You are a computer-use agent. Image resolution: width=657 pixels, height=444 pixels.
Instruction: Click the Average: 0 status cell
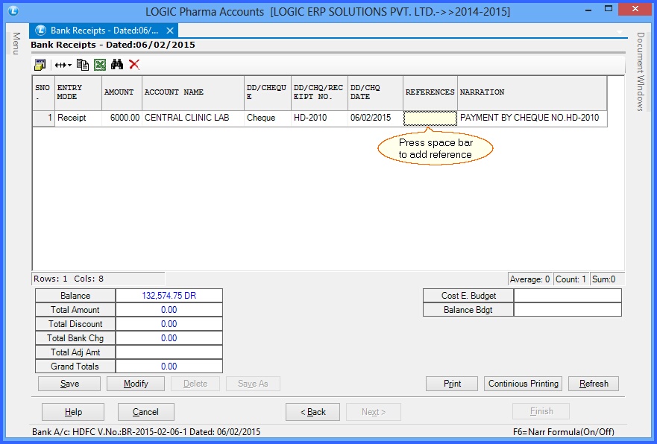tap(530, 279)
